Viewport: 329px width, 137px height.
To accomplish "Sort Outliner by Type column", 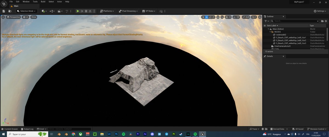I will (x=312, y=25).
